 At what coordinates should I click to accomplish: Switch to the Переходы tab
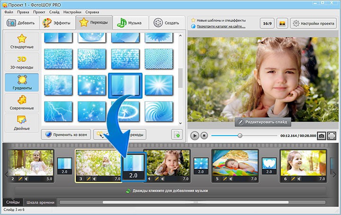(x=94, y=22)
